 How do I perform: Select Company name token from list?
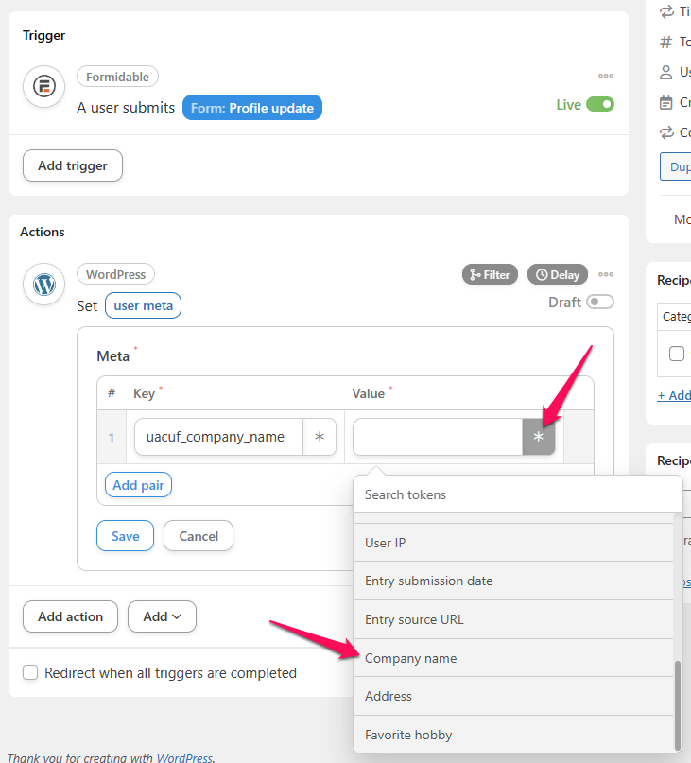(411, 658)
